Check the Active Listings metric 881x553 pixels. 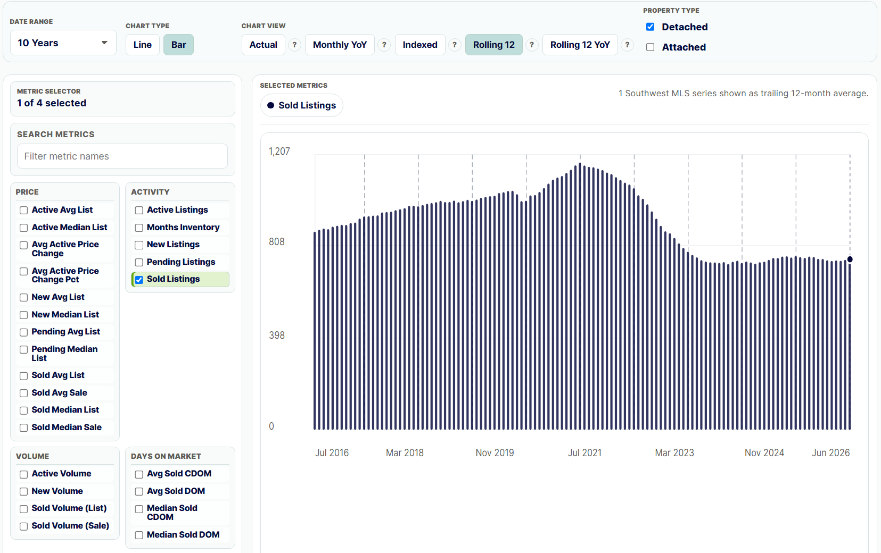coord(139,211)
